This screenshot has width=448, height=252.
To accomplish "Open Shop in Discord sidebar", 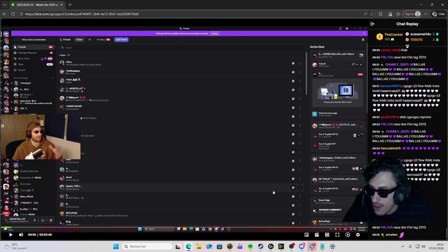I will coord(33,64).
